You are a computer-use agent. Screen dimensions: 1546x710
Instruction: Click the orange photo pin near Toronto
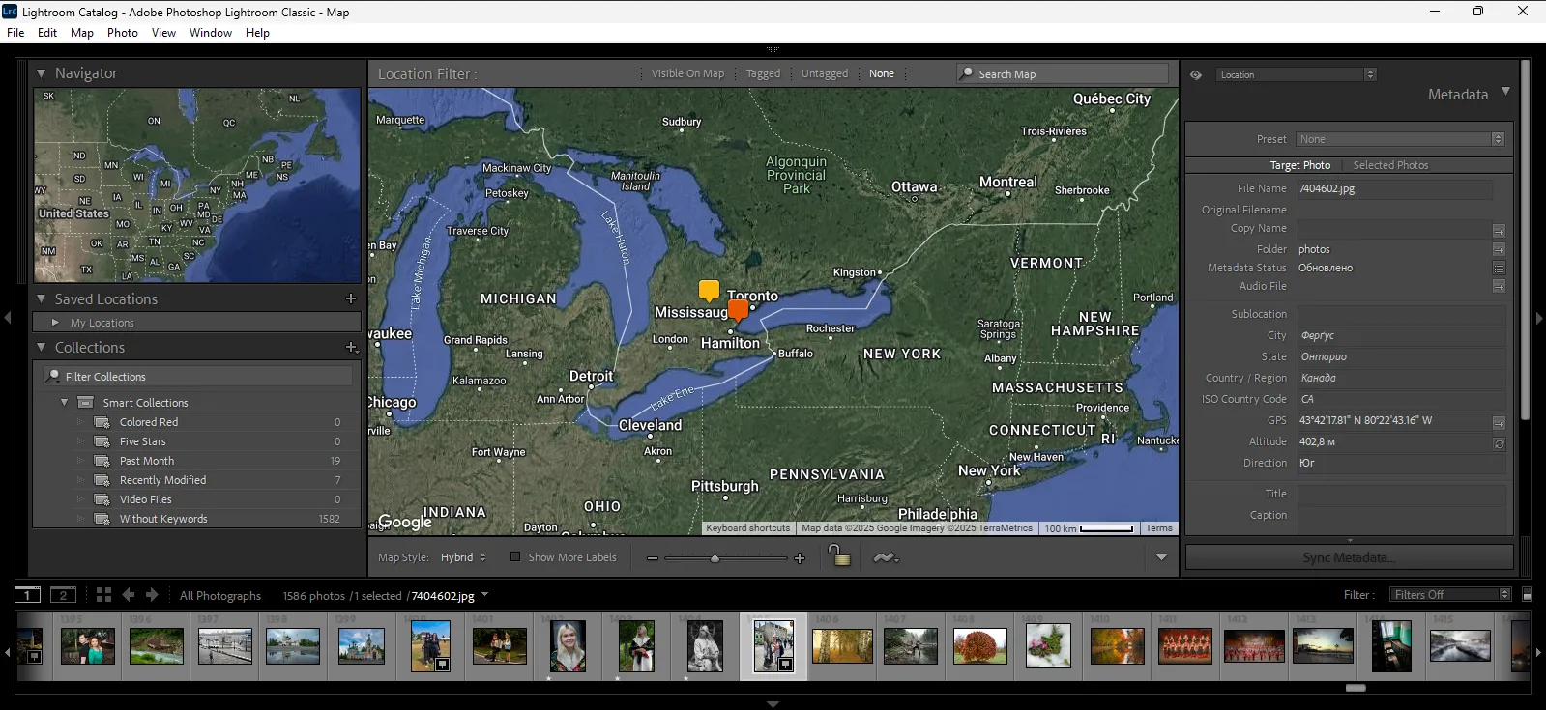[738, 310]
